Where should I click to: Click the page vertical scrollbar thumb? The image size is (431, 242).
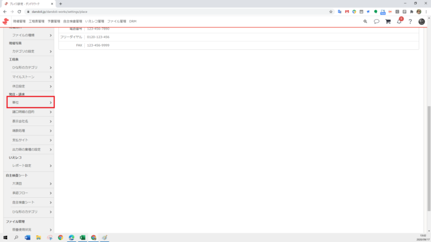429,159
